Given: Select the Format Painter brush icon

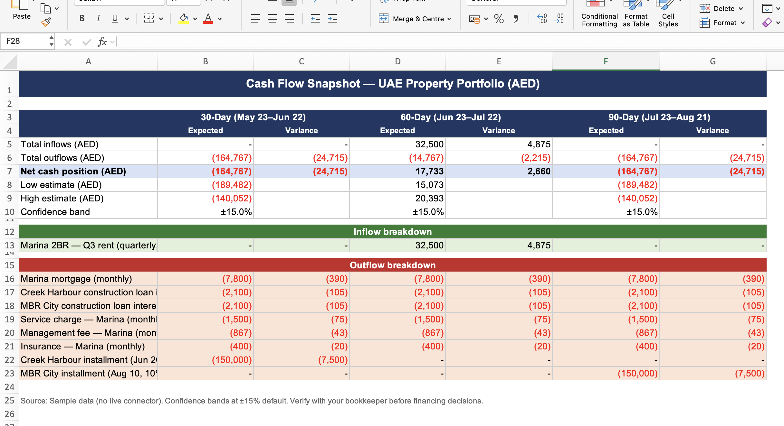Looking at the screenshot, I should tap(46, 22).
